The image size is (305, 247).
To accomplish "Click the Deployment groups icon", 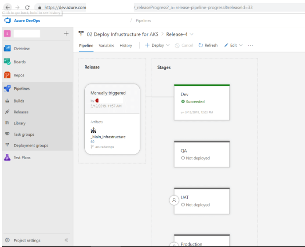I will [x=7, y=145].
